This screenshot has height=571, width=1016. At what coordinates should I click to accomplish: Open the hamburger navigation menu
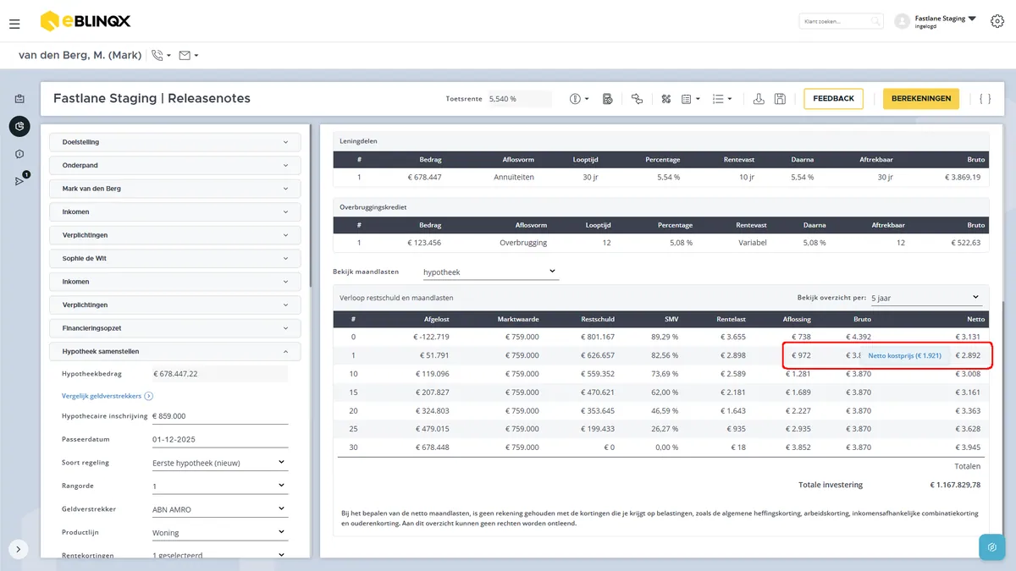tap(14, 24)
